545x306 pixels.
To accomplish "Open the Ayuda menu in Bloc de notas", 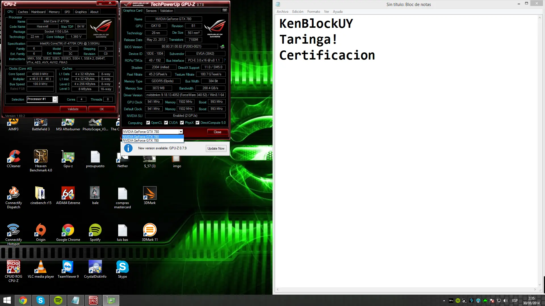I will click(338, 12).
